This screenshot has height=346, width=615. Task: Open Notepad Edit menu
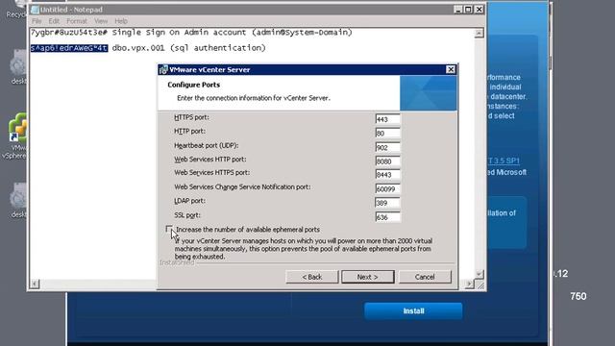click(54, 21)
